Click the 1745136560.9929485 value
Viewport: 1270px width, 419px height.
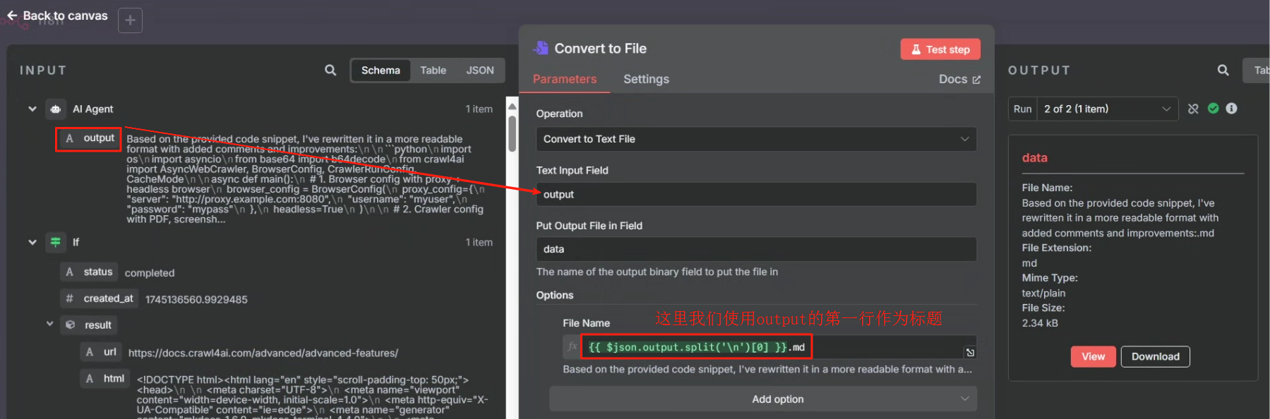click(196, 299)
